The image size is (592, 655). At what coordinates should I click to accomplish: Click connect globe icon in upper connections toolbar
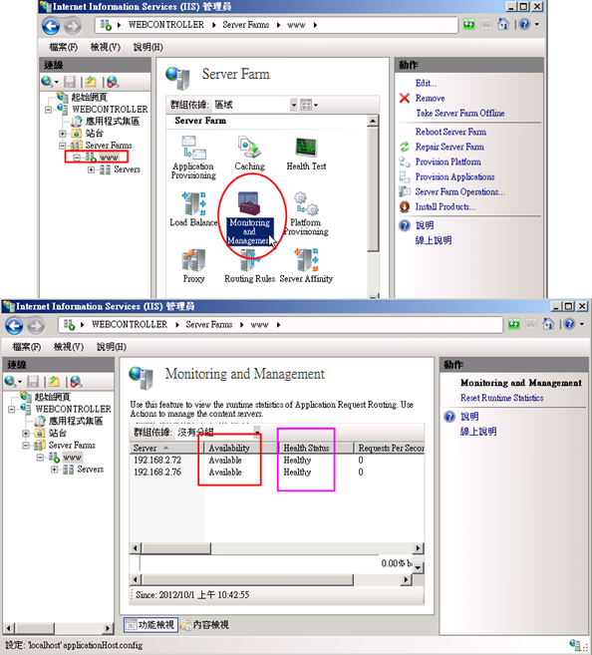pyautogui.click(x=47, y=82)
